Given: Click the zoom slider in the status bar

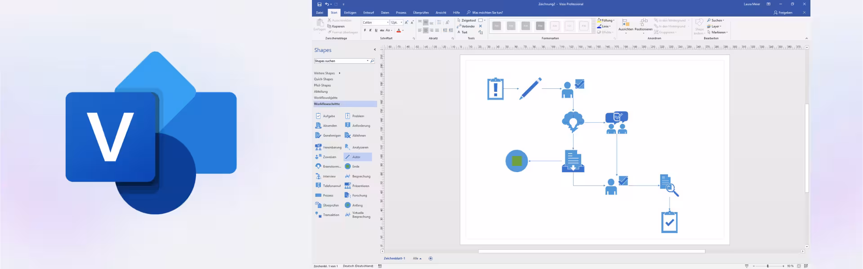Looking at the screenshot, I should point(768,266).
